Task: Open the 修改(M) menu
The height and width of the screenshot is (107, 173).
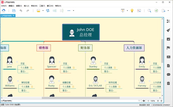Action: (x=34, y=6)
